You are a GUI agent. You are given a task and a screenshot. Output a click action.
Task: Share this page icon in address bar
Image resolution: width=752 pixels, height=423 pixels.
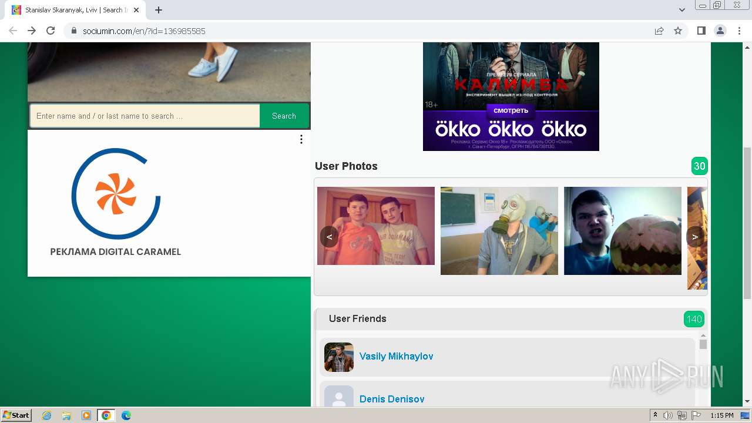click(x=659, y=31)
